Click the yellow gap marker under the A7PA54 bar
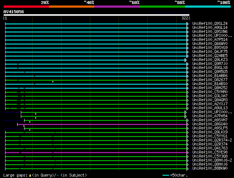The image size is (234, 178). pyautogui.click(x=35, y=118)
